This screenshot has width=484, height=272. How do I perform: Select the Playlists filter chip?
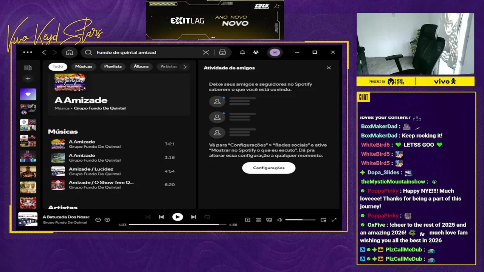(x=113, y=66)
